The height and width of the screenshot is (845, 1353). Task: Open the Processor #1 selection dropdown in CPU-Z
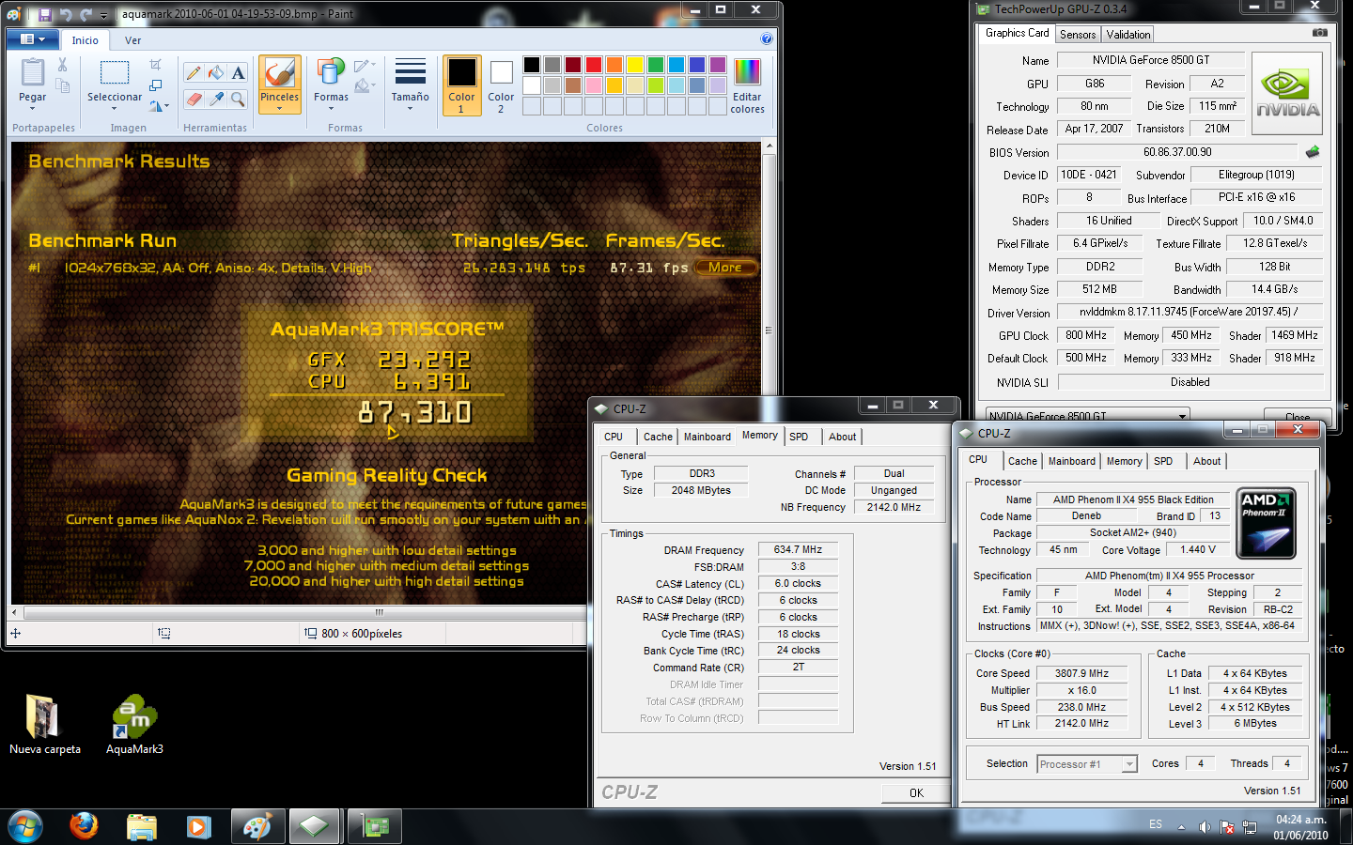pos(1129,764)
